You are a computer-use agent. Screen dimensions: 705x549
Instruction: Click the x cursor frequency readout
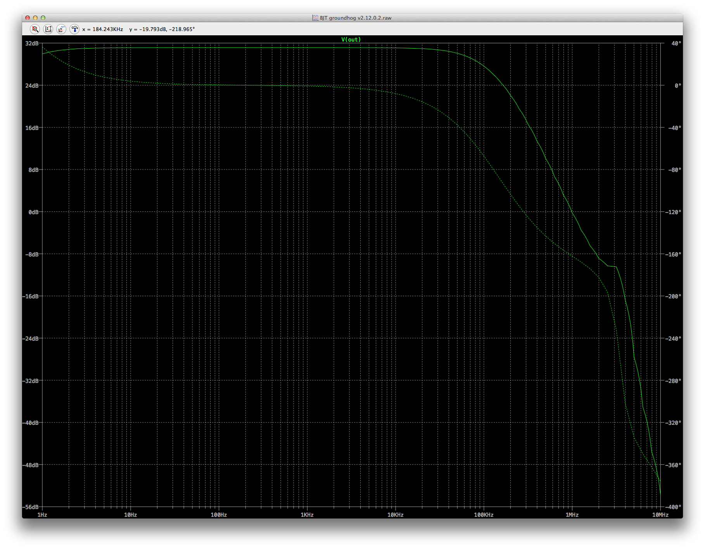pos(102,29)
